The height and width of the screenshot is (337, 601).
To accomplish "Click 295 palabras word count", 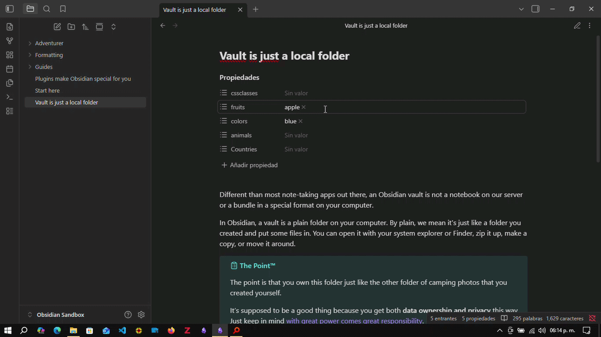I will (x=527, y=318).
